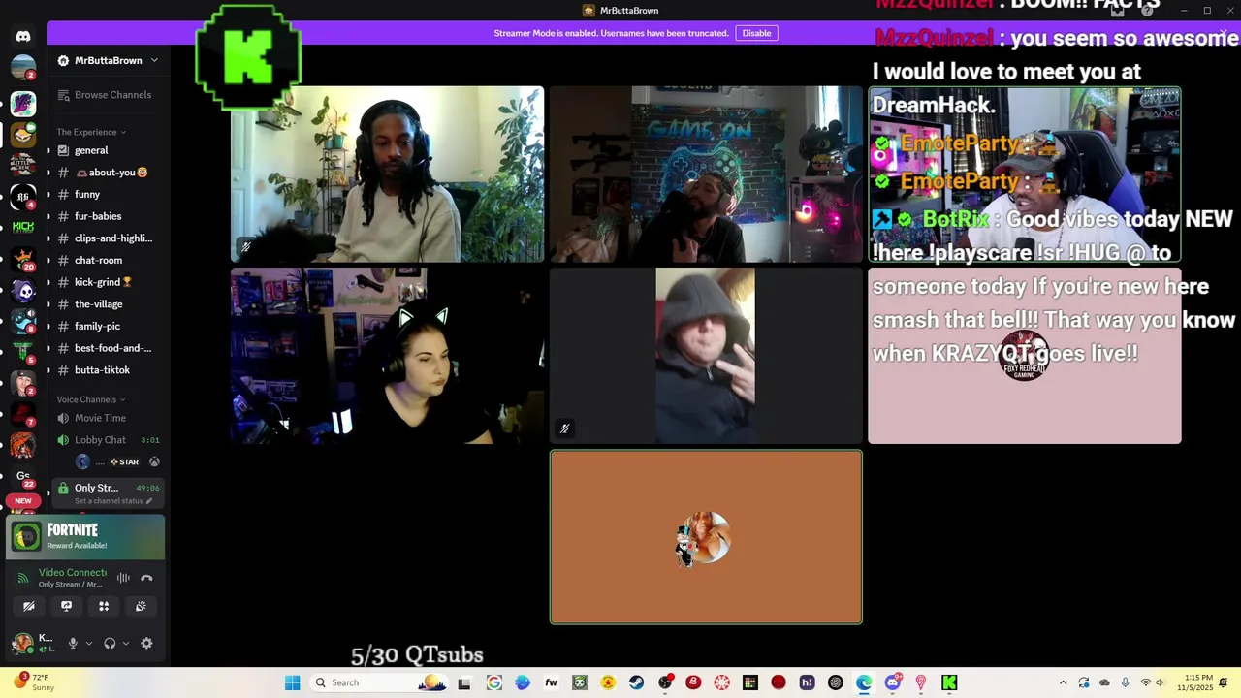Image resolution: width=1241 pixels, height=698 pixels.
Task: Select the Foxy Redhead Gaming tile
Action: pyautogui.click(x=1024, y=356)
